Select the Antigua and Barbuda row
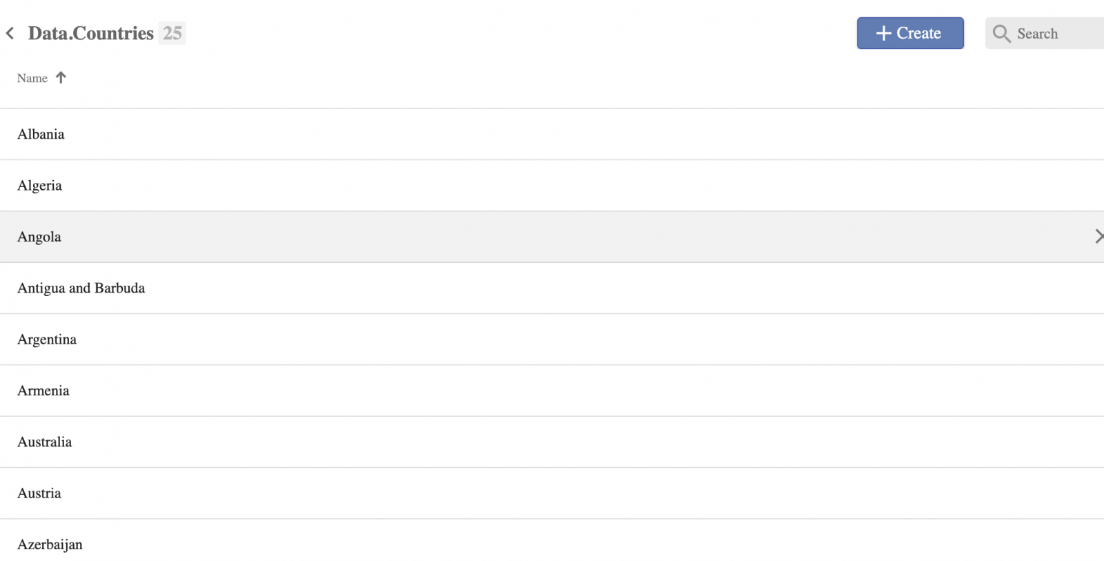 click(552, 288)
